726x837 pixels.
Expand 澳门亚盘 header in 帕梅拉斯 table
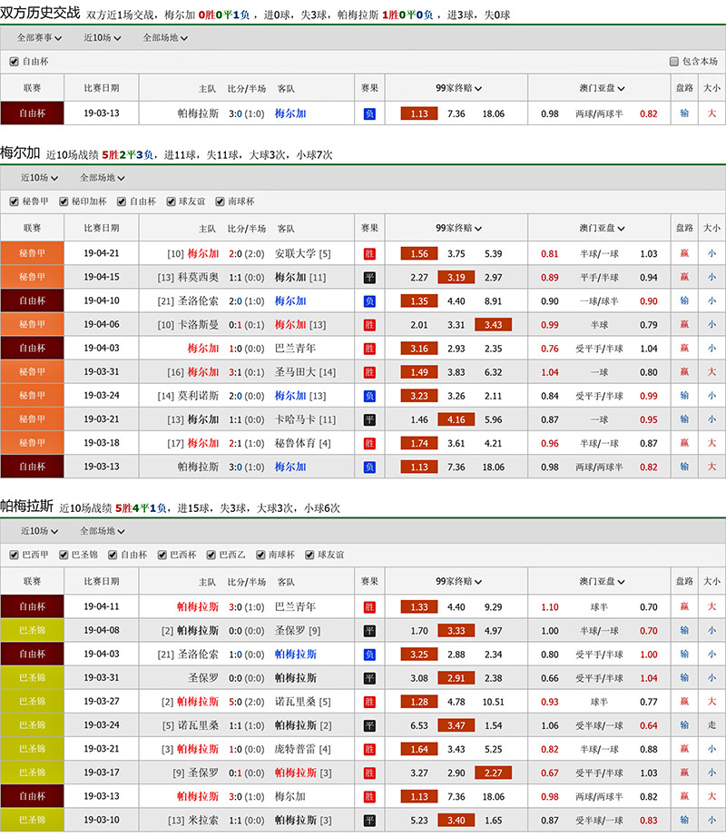(602, 581)
